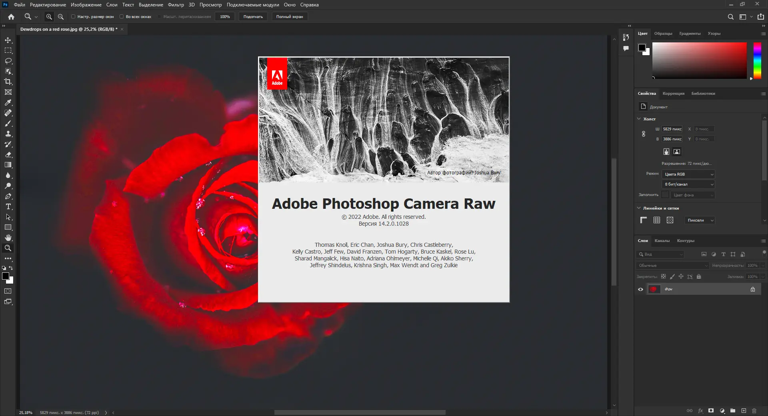Open the 'Обычные' blend mode dropdown
Image resolution: width=768 pixels, height=416 pixels.
tap(672, 266)
